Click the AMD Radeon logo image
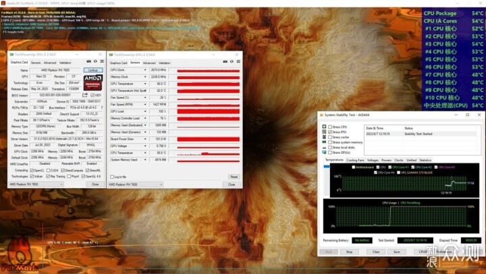 [93, 82]
